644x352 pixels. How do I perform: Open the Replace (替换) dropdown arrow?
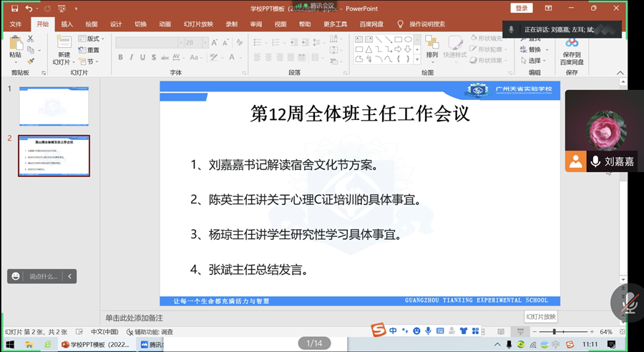click(x=547, y=49)
